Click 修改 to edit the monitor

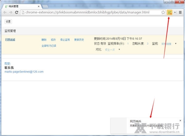click(x=53, y=40)
